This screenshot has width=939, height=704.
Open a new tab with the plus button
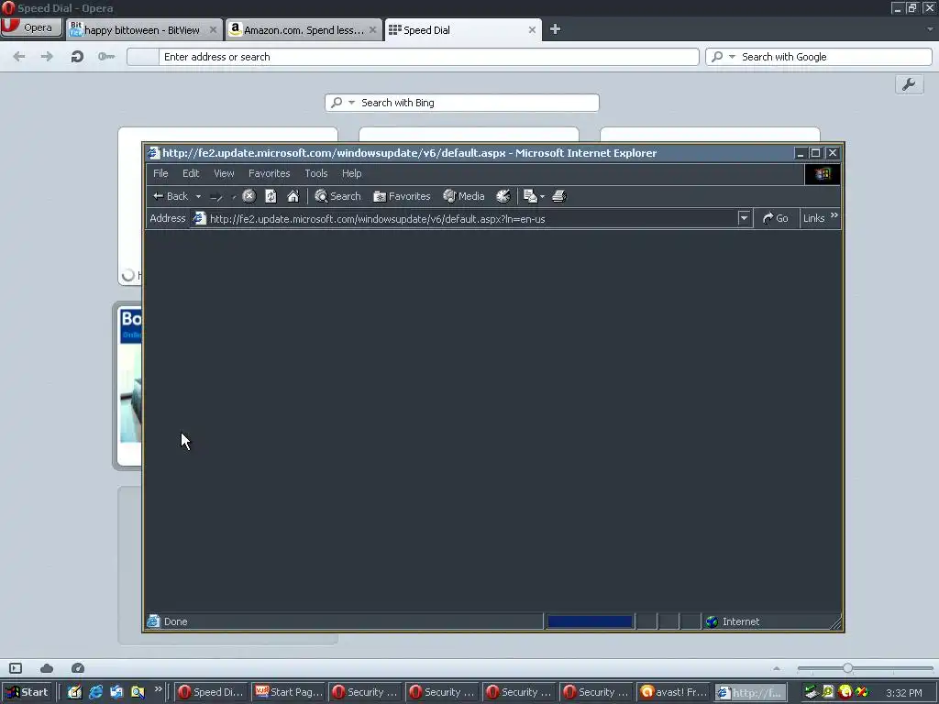pos(555,29)
